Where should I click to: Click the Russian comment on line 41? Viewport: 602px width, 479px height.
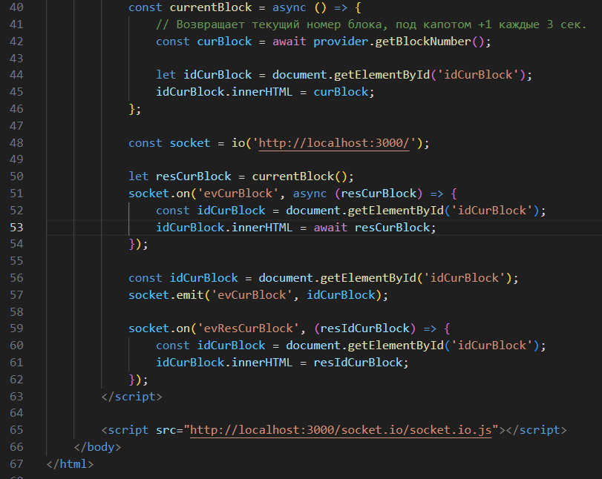click(x=371, y=24)
